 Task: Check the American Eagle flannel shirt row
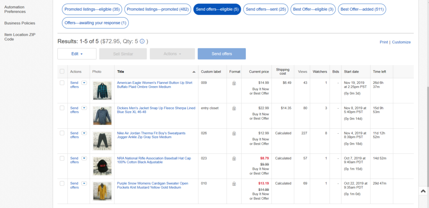62,83
